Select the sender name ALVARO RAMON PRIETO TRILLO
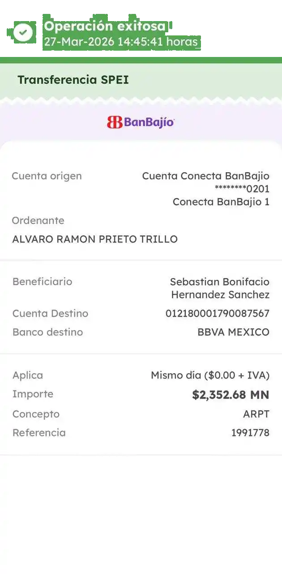This screenshot has width=282, height=574. [95, 239]
